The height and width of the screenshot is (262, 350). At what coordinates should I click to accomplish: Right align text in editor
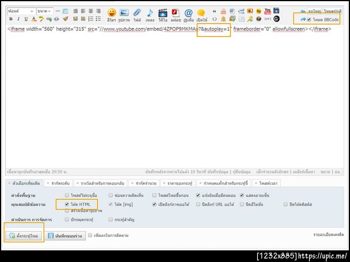[98, 11]
